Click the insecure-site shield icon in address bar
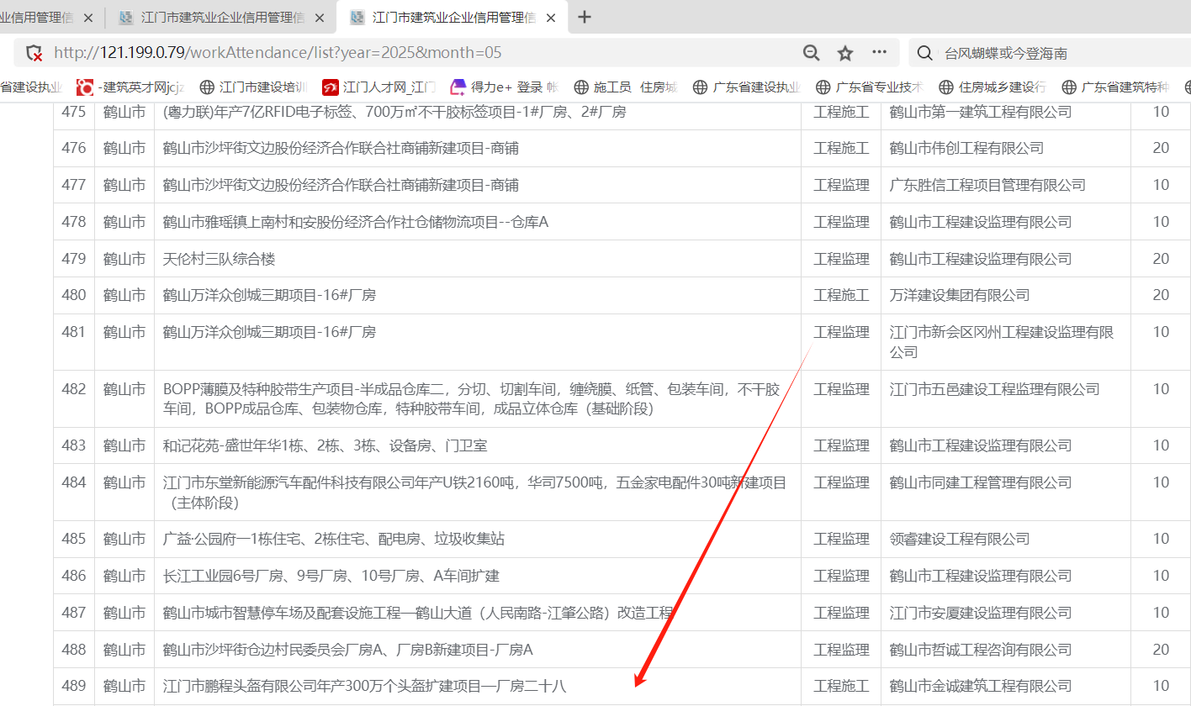The image size is (1191, 706). click(34, 53)
